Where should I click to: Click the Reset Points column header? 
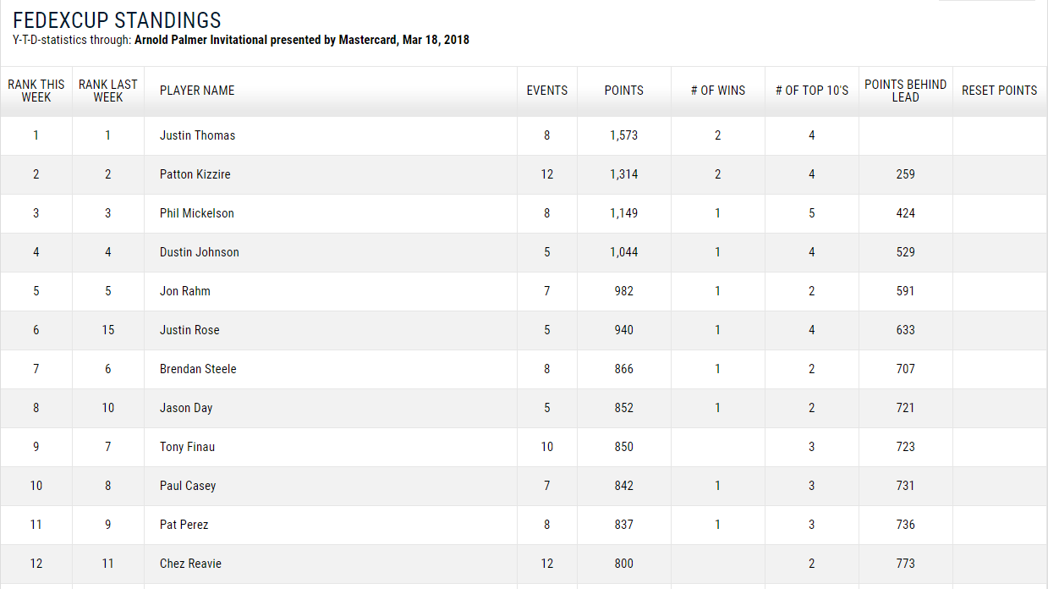[x=1000, y=91]
